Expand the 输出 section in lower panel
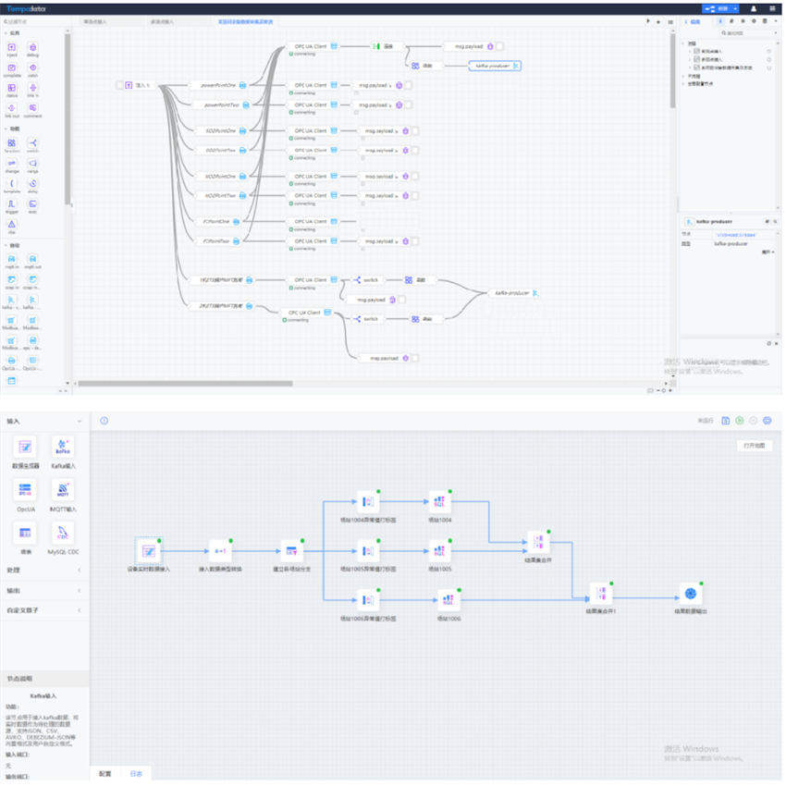The width and height of the screenshot is (786, 786). coord(43,590)
